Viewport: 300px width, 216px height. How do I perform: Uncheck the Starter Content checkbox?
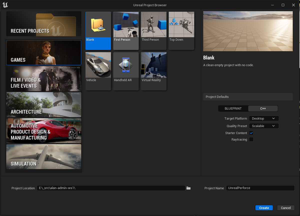tap(251, 133)
